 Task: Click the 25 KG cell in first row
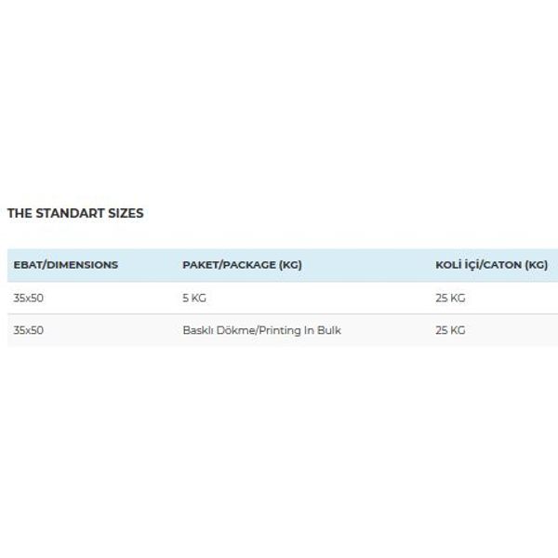tap(450, 298)
